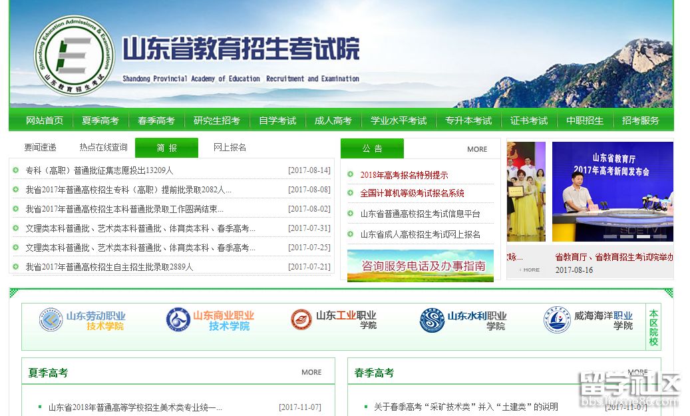Switch to the 网上报名 tab

click(x=230, y=148)
